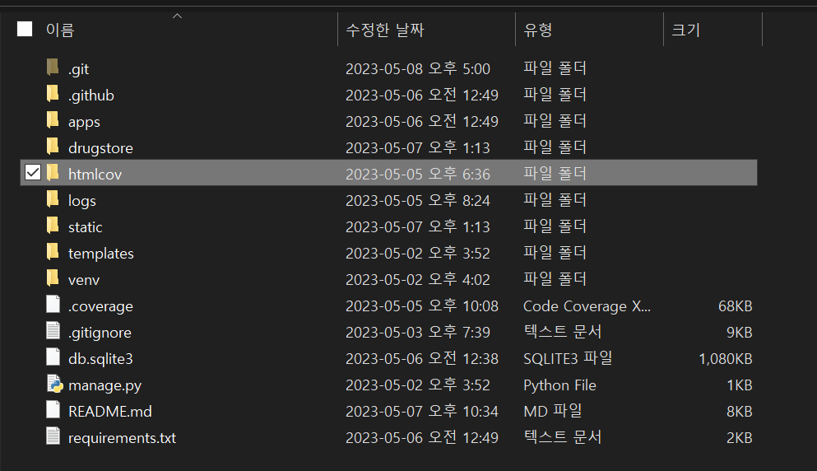Select the README.md file name

click(110, 412)
